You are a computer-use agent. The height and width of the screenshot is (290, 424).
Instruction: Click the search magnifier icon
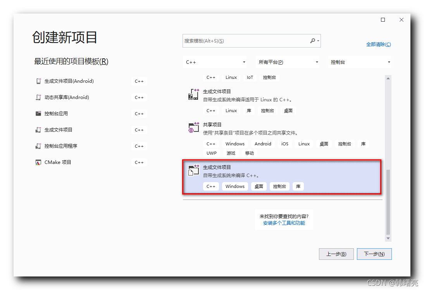coord(312,41)
